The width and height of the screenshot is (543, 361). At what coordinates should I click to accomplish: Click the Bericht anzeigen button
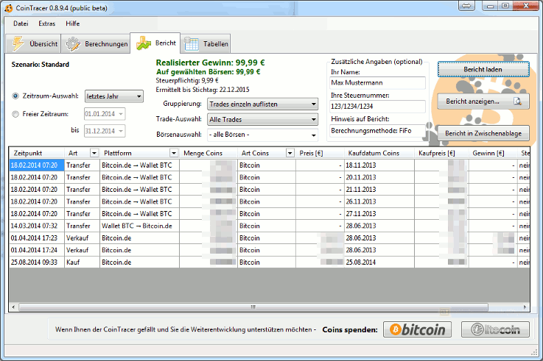tap(483, 101)
